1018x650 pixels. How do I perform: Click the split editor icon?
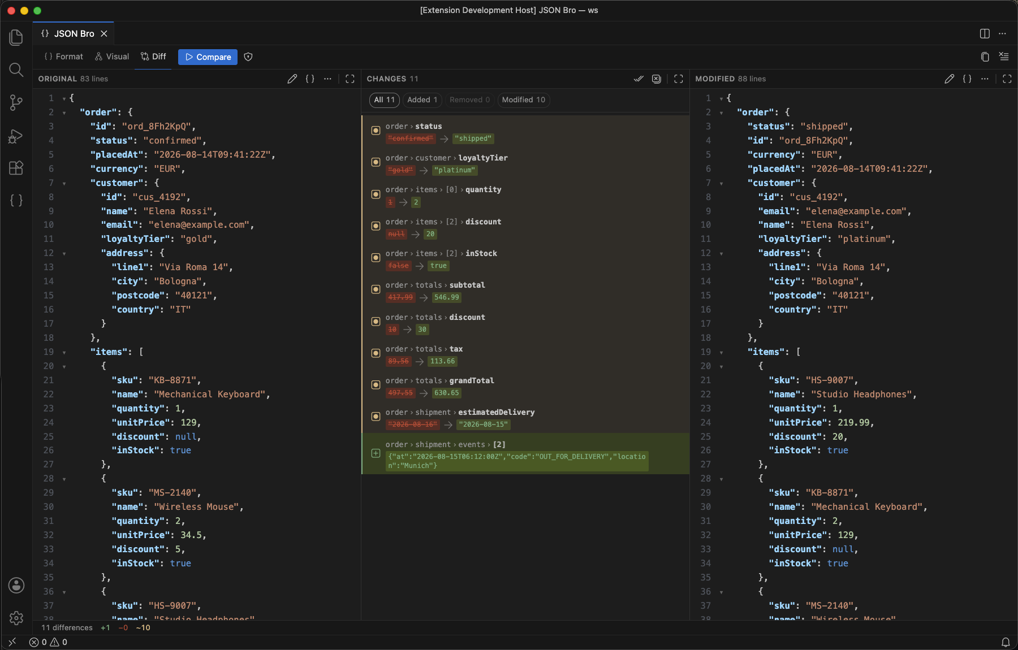pyautogui.click(x=985, y=34)
